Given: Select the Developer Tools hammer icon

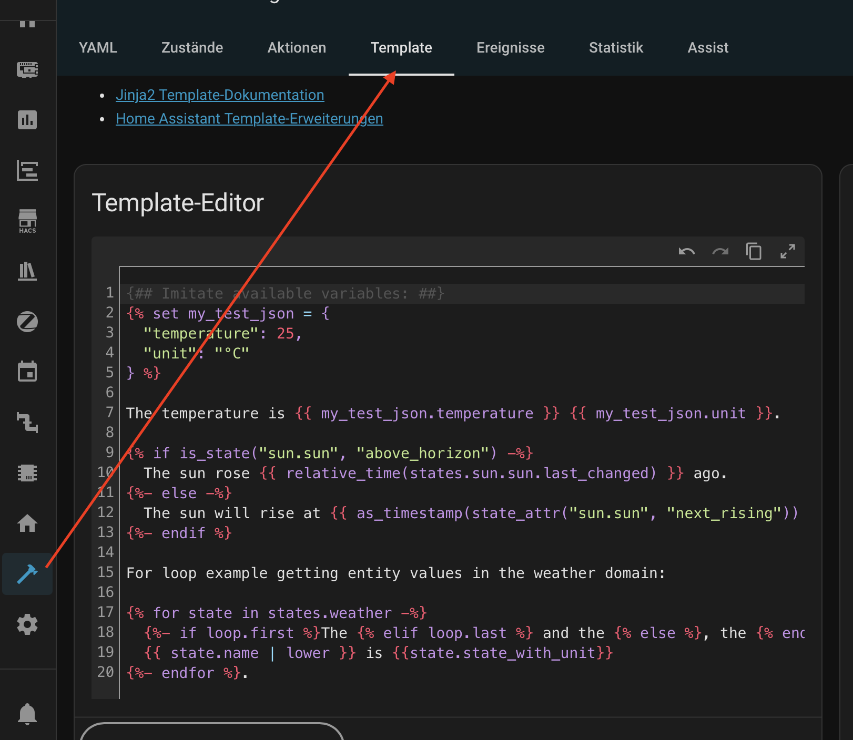Looking at the screenshot, I should click(x=27, y=573).
